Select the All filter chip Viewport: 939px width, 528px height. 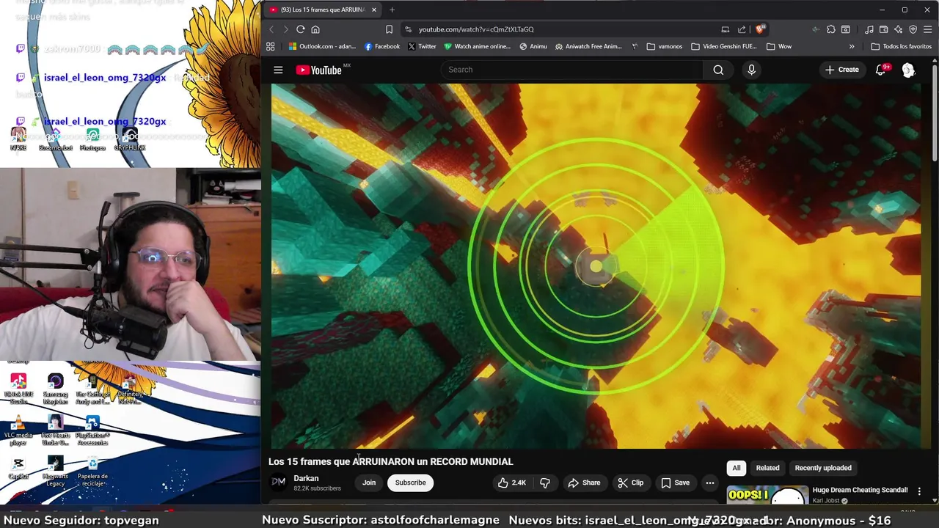coord(736,468)
